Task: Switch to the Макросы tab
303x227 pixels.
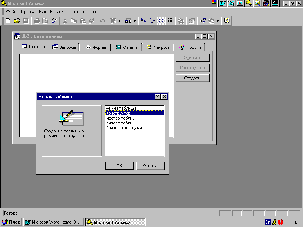Action: pos(158,47)
